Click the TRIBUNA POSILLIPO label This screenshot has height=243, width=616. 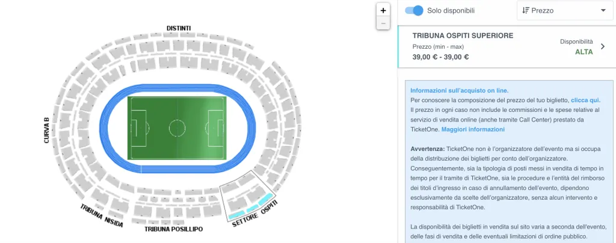pyautogui.click(x=174, y=229)
